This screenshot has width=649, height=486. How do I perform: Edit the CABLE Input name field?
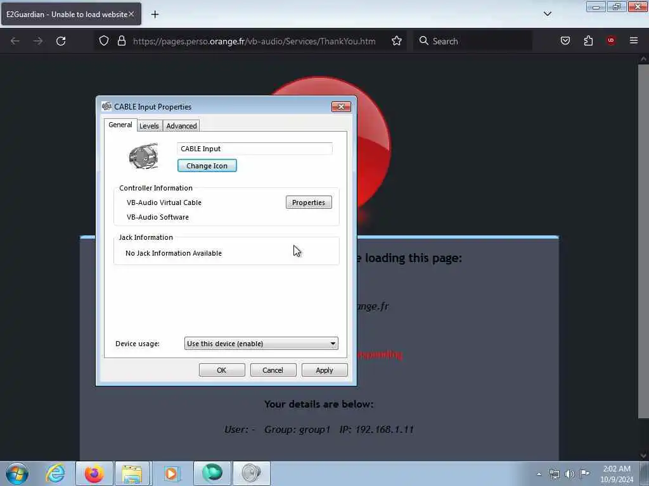coord(255,149)
